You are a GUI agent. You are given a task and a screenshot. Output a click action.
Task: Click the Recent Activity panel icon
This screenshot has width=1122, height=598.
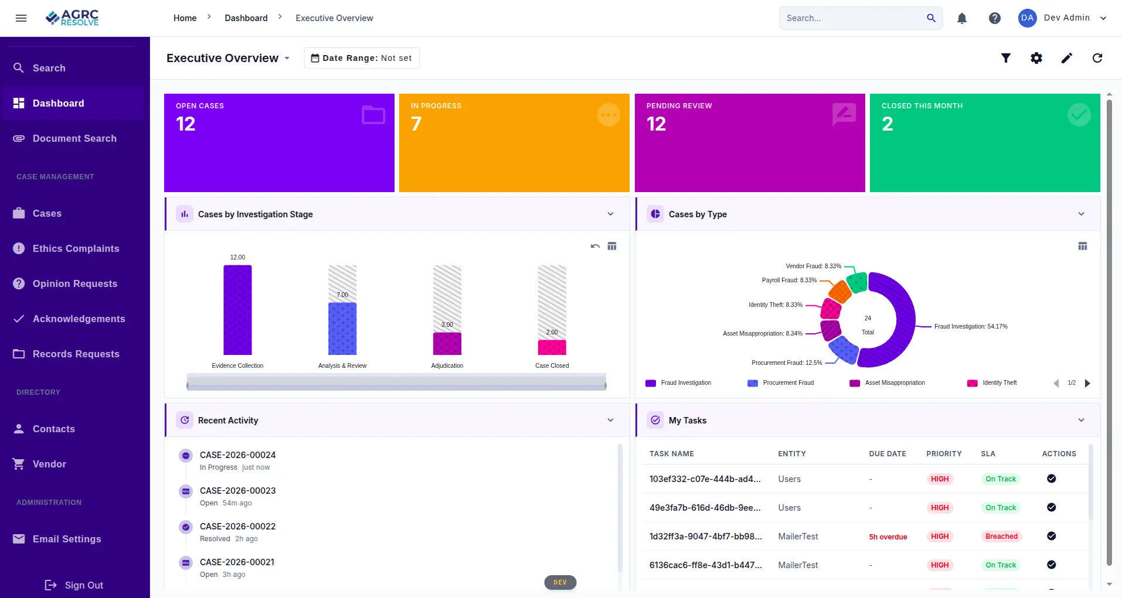click(x=185, y=421)
